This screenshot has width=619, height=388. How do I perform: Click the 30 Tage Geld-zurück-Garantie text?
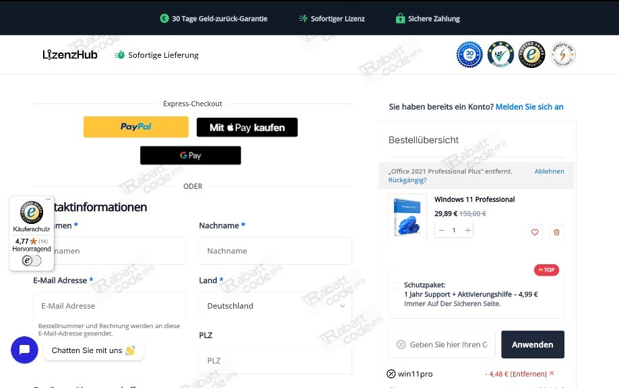click(220, 19)
